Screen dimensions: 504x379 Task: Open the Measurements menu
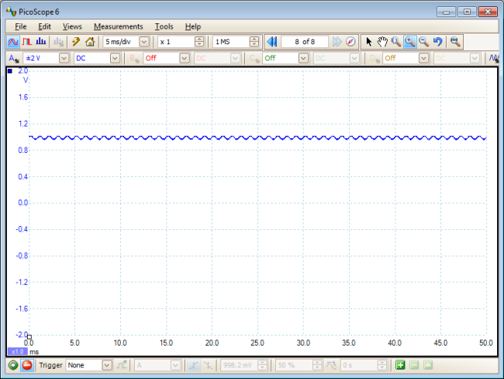click(x=118, y=26)
